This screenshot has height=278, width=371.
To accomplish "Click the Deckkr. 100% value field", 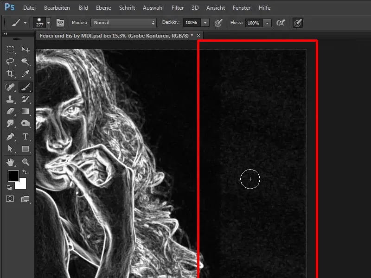I will [192, 23].
